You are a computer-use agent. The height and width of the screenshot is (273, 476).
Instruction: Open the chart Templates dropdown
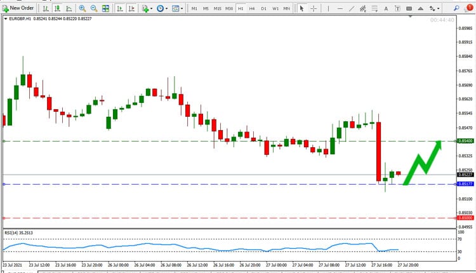pyautogui.click(x=178, y=8)
